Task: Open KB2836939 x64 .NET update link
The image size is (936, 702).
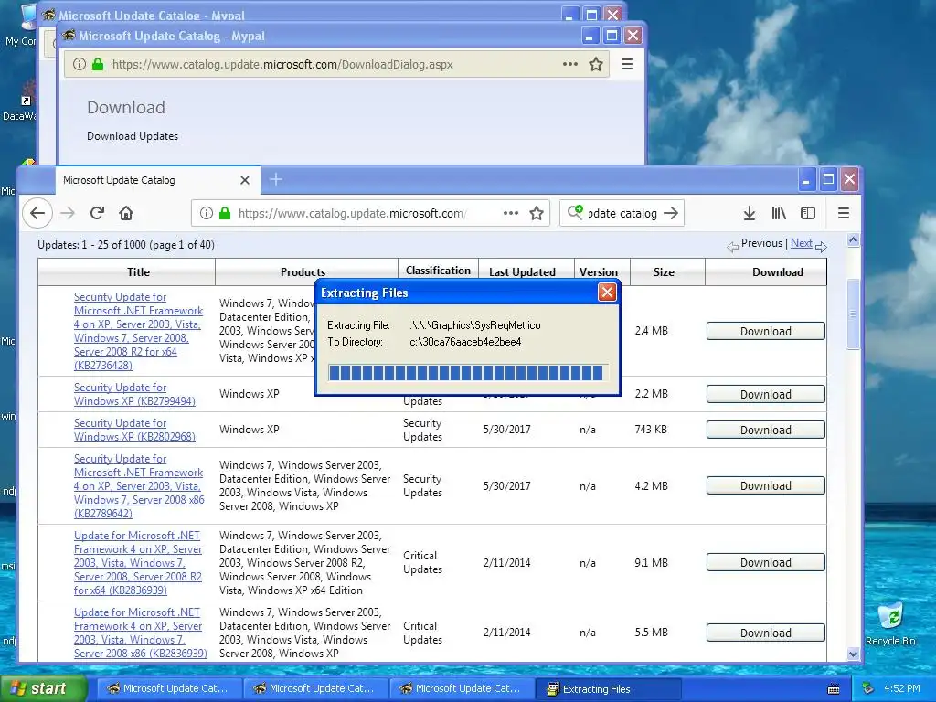Action: click(x=138, y=563)
